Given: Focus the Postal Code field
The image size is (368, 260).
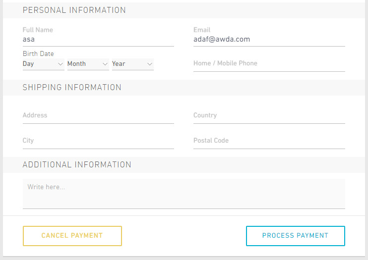Looking at the screenshot, I should coord(269,141).
